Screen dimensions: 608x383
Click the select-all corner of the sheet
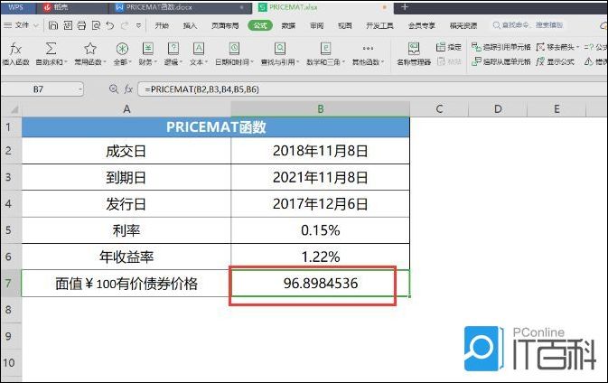(11, 109)
